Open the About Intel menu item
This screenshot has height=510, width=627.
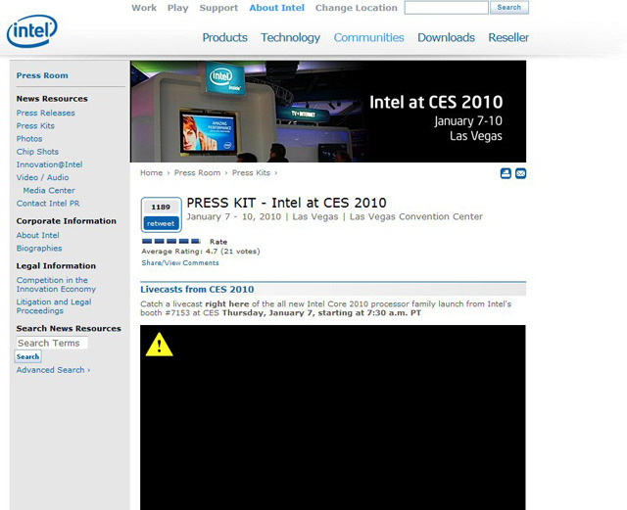[x=276, y=8]
